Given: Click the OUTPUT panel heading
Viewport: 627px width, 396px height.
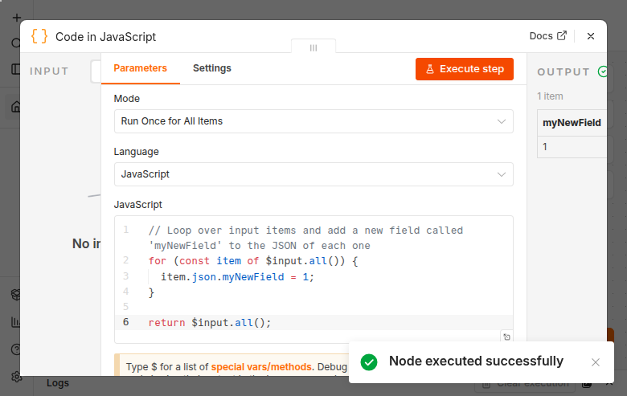Looking at the screenshot, I should coord(563,72).
